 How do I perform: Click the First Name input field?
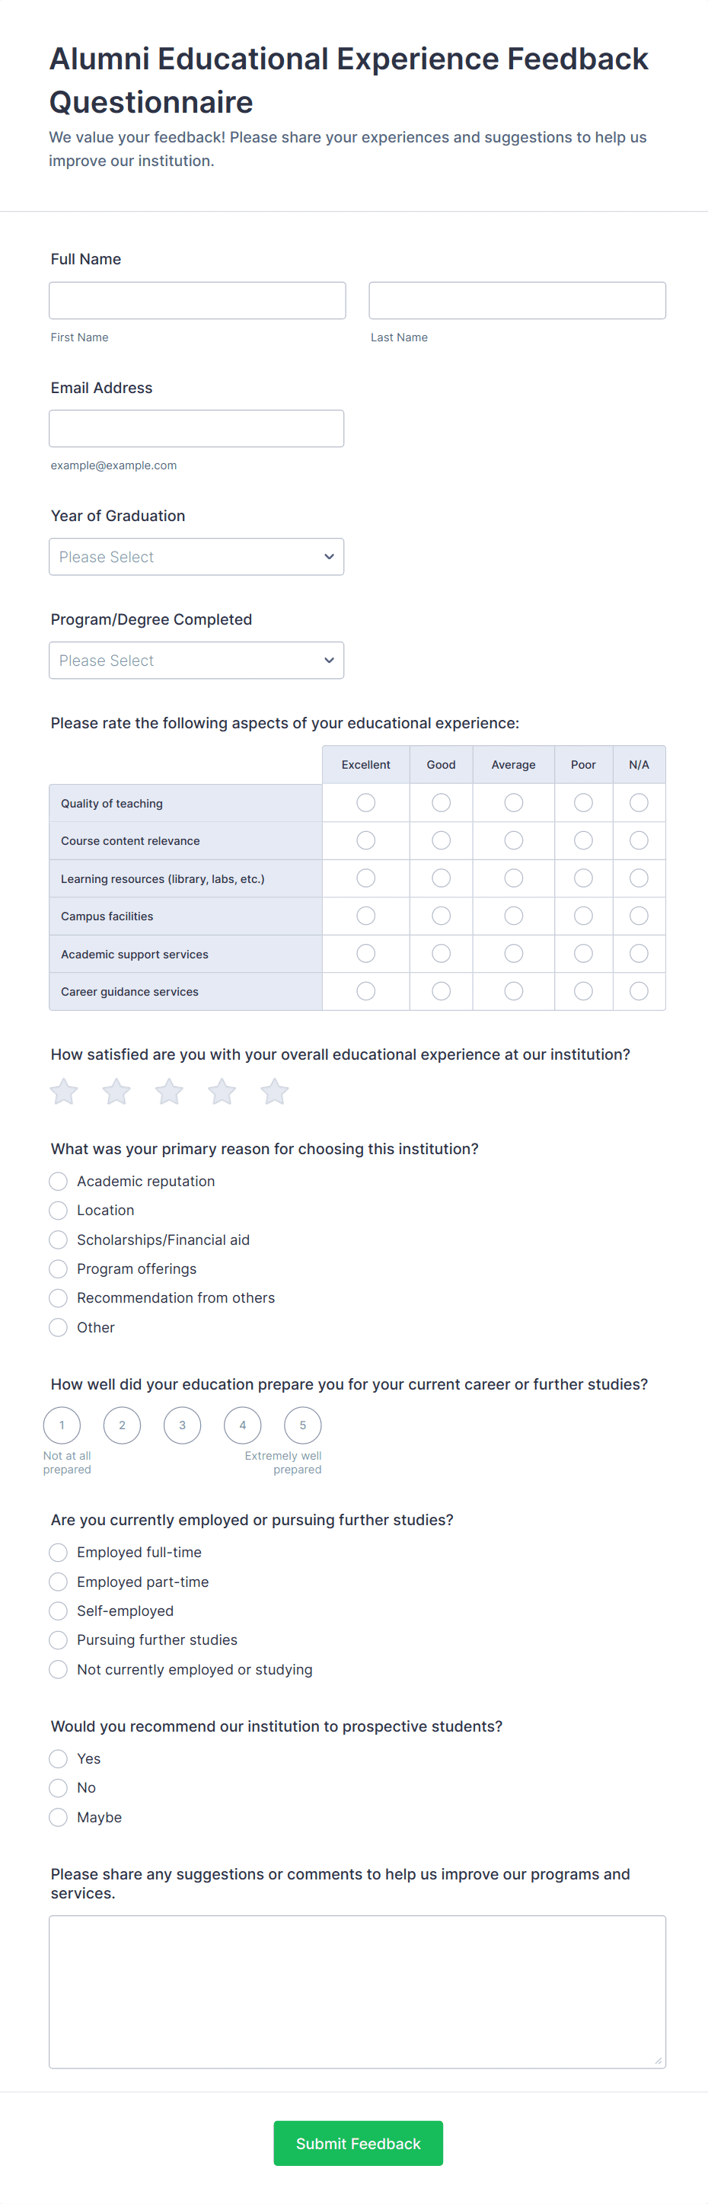[197, 300]
